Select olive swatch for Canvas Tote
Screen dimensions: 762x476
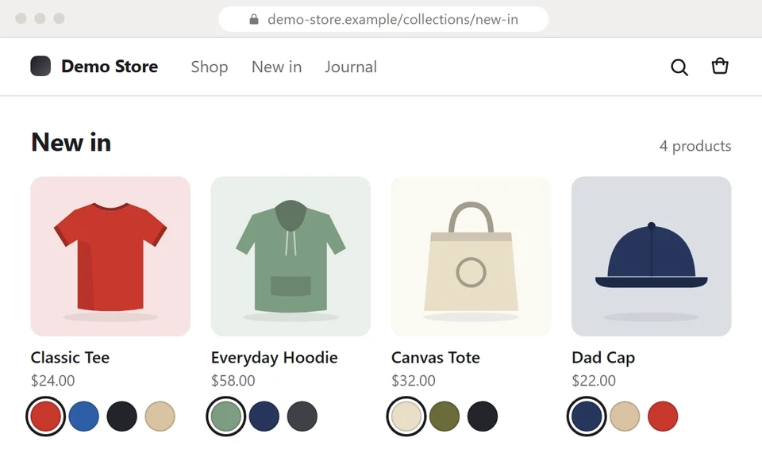(x=444, y=416)
